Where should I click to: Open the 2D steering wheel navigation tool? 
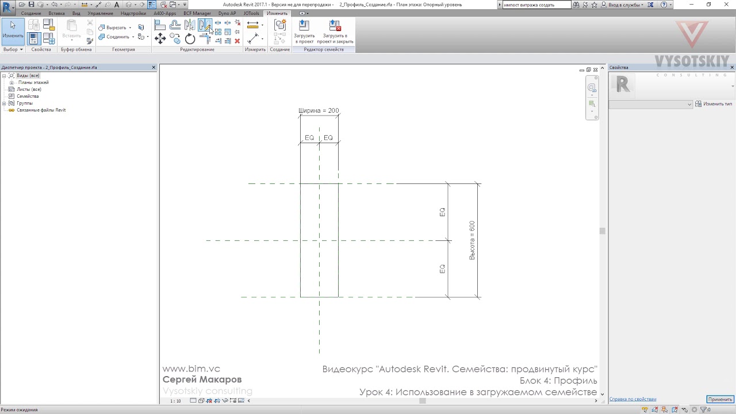[x=592, y=88]
